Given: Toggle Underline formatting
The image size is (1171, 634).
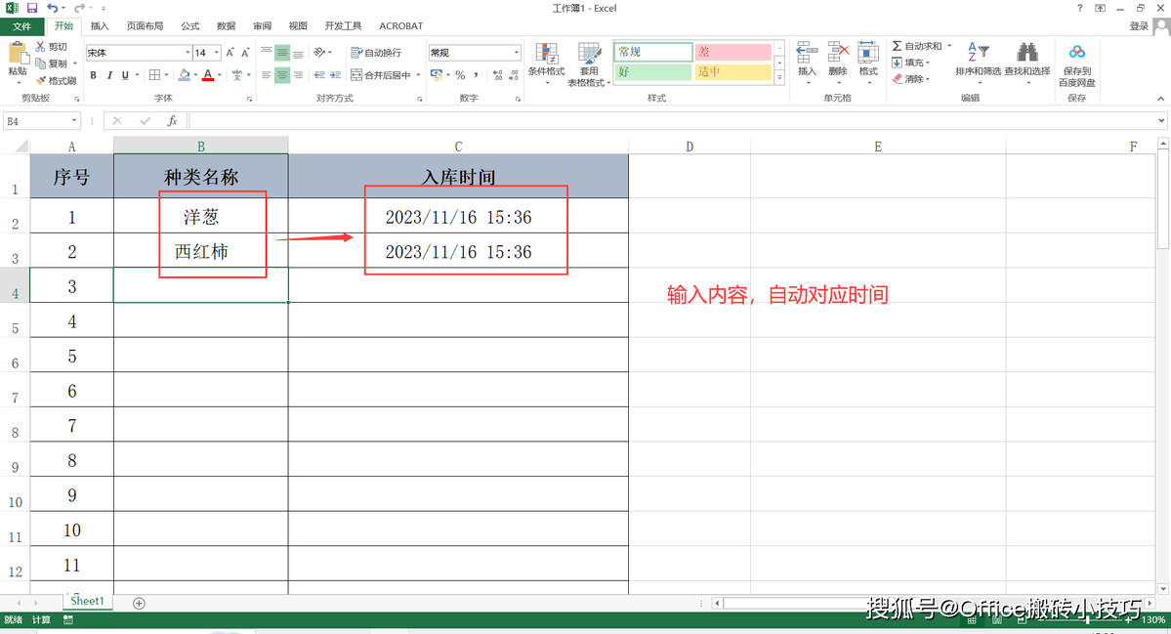Looking at the screenshot, I should [x=125, y=74].
